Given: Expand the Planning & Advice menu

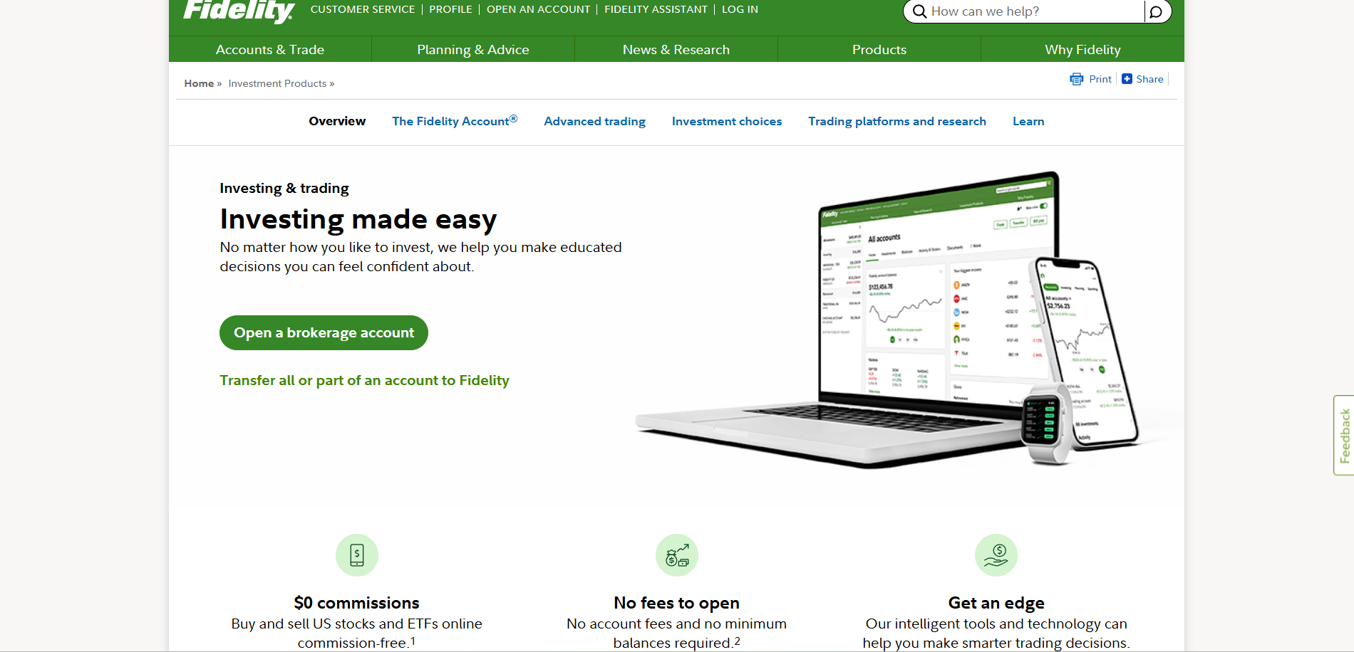Looking at the screenshot, I should pos(472,50).
